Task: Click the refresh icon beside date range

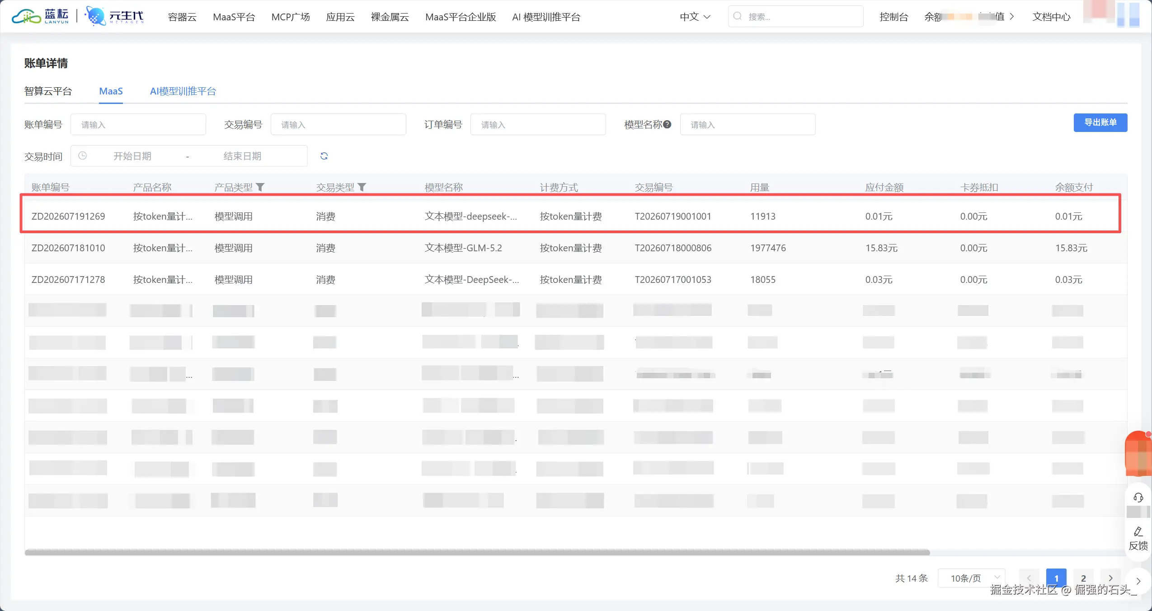Action: point(324,156)
